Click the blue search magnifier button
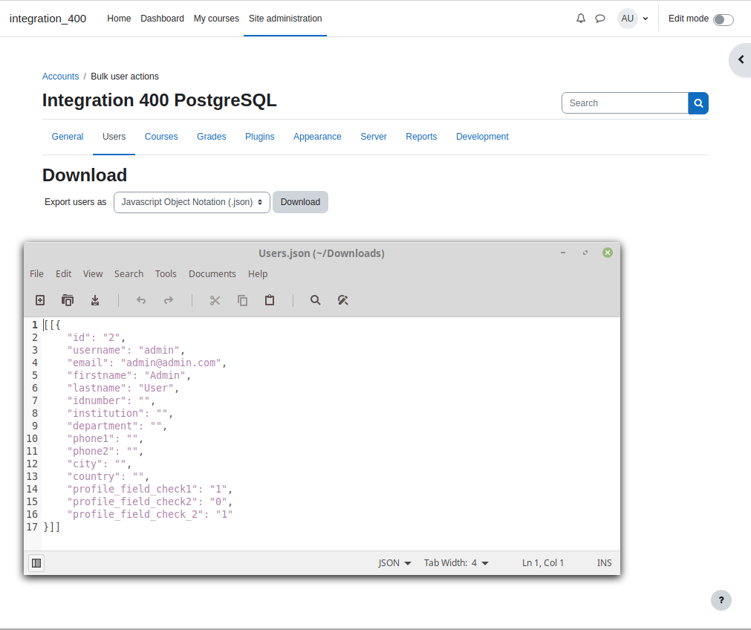The height and width of the screenshot is (630, 751). click(x=698, y=103)
